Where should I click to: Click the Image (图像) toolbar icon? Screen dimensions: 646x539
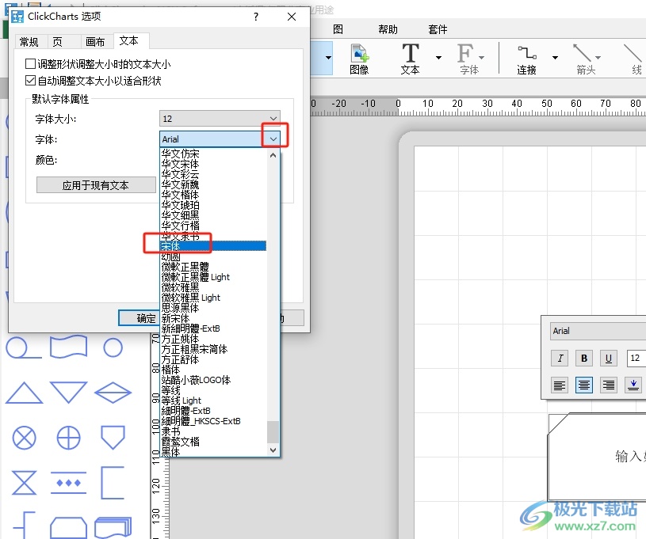(x=359, y=58)
